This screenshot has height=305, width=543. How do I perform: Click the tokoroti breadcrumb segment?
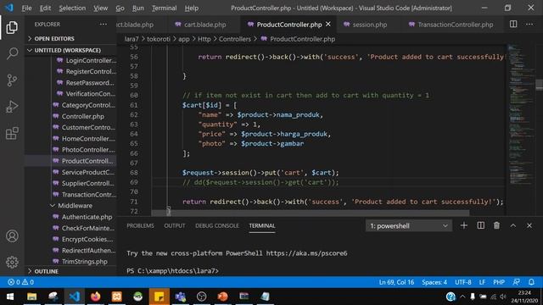[x=159, y=39]
